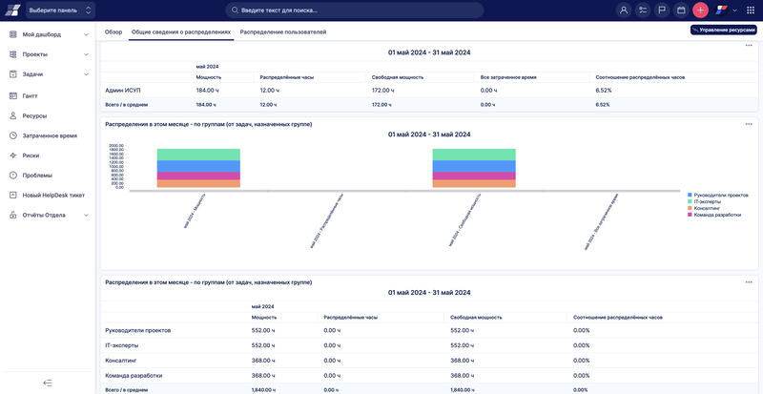The height and width of the screenshot is (394, 763).
Task: Switch to the Обзор tab
Action: [113, 32]
